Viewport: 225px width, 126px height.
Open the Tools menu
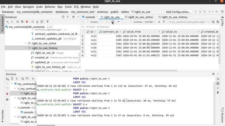pos(68,7)
